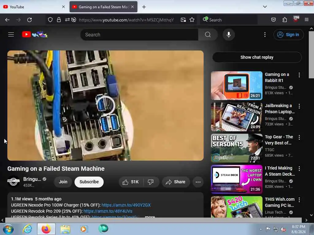Open the new tab plus button
This screenshot has height=235, width=314.
pyautogui.click(x=144, y=7)
